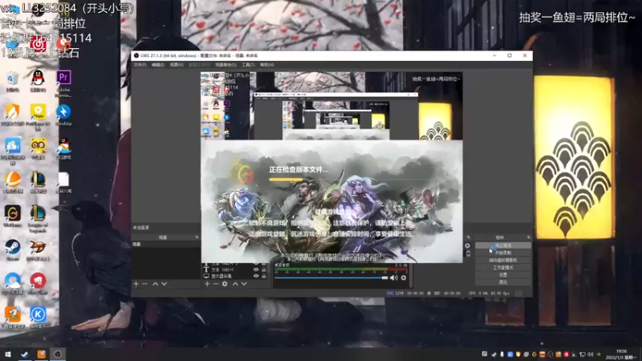Open the 文件(F) menu in OBS
This screenshot has width=642, height=361.
point(140,65)
